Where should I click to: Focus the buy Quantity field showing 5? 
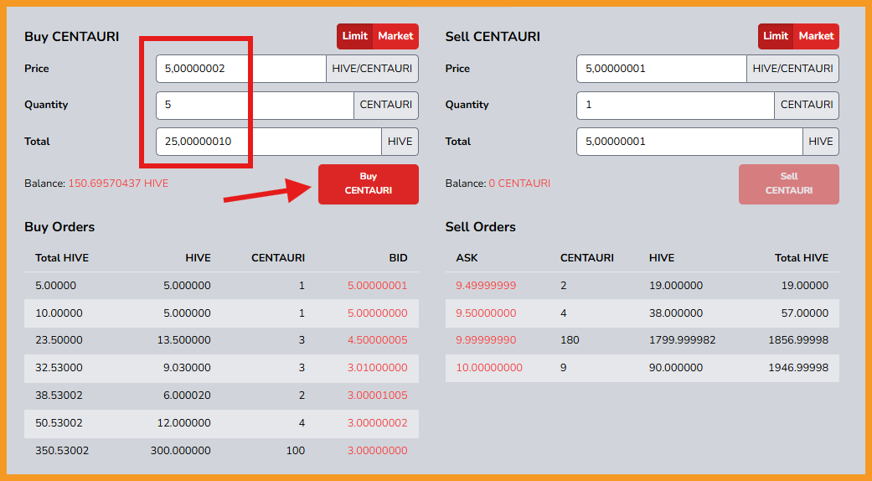(x=255, y=105)
